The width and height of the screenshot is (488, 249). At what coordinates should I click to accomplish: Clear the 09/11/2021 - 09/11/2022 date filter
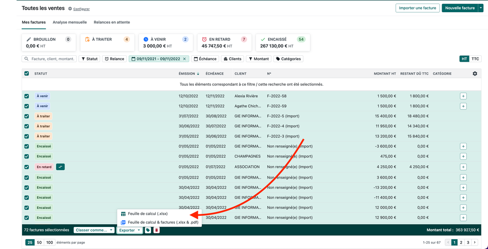click(185, 59)
